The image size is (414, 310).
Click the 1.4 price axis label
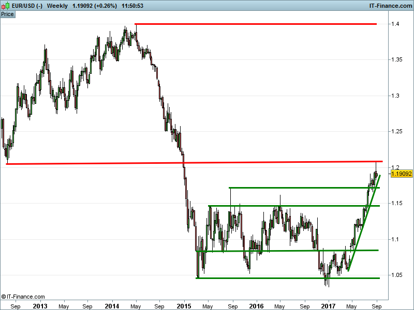[x=395, y=24]
